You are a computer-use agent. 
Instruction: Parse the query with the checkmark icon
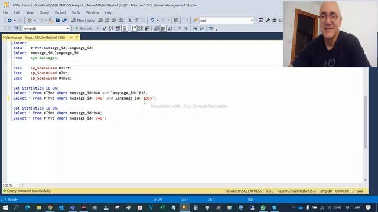click(104, 28)
